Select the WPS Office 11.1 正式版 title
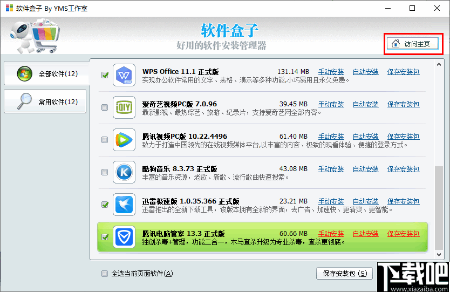450x292 pixels. tap(181, 72)
